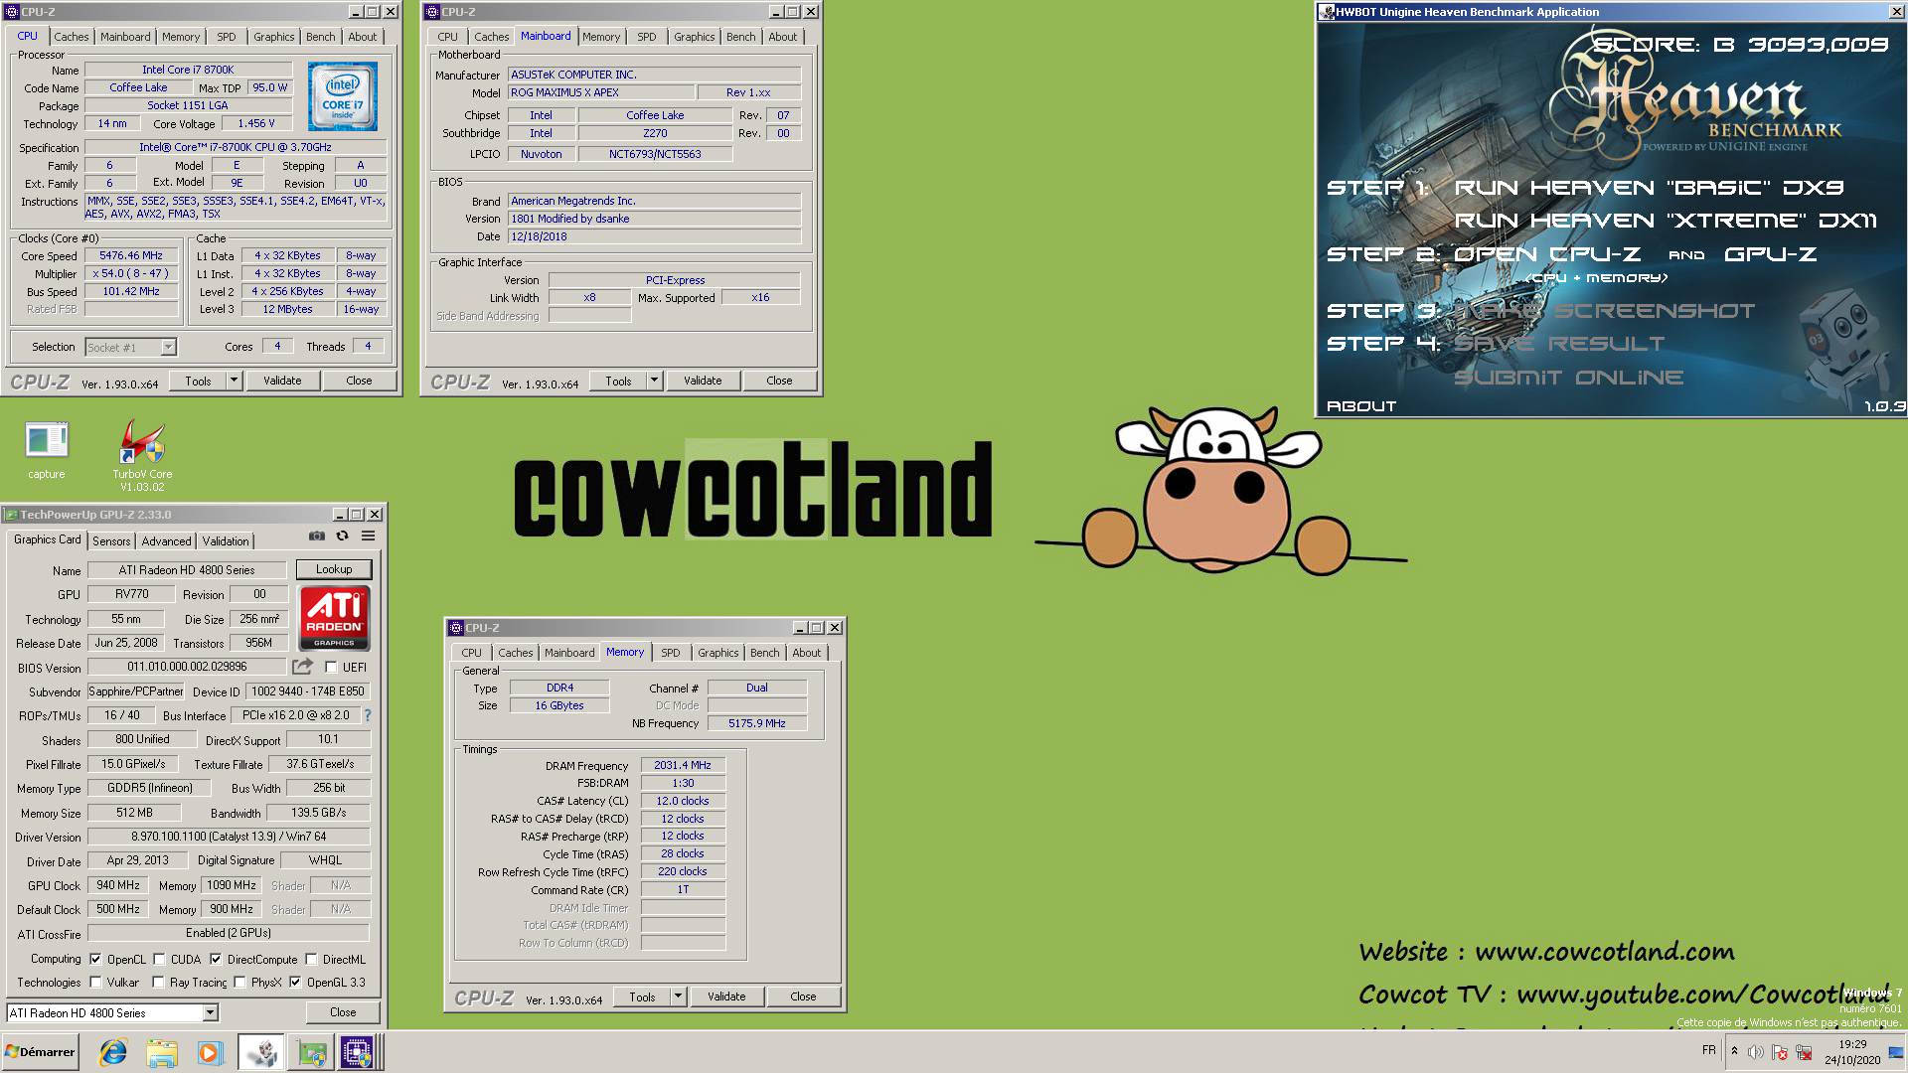1908x1073 pixels.
Task: Click the Intel Core i7 logo in CPU-Z
Action: click(x=342, y=97)
